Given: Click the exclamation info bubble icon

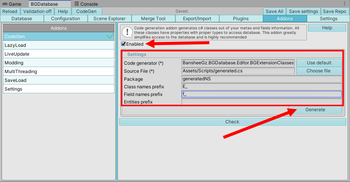Looking at the screenshot, I should tap(127, 32).
